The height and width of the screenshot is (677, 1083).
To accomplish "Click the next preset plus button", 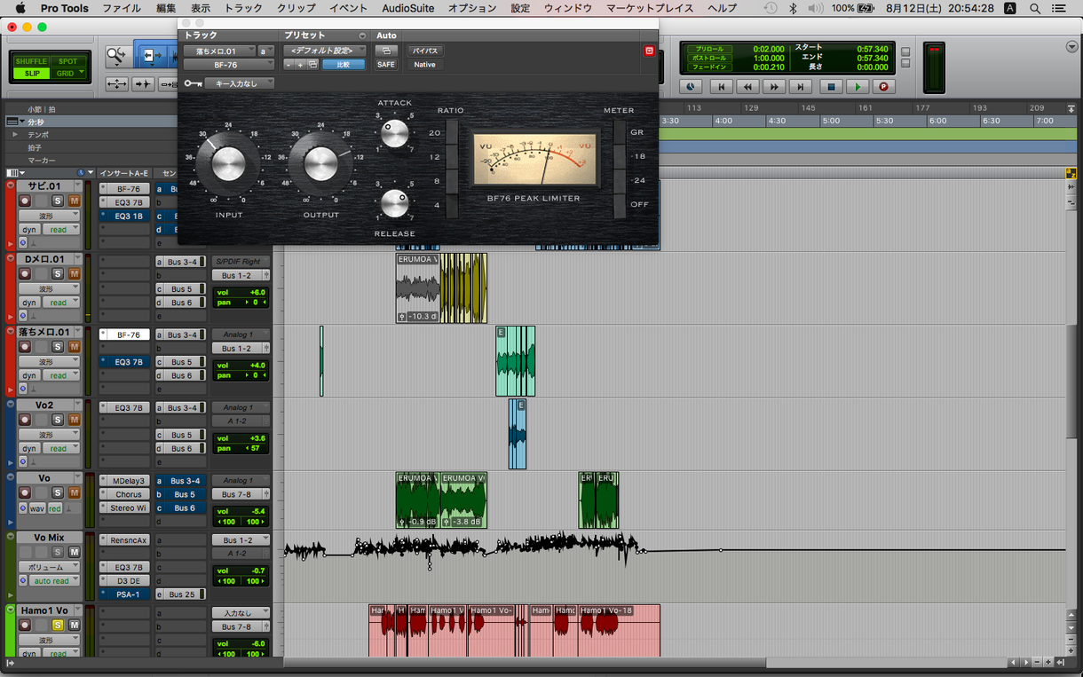I will (300, 65).
